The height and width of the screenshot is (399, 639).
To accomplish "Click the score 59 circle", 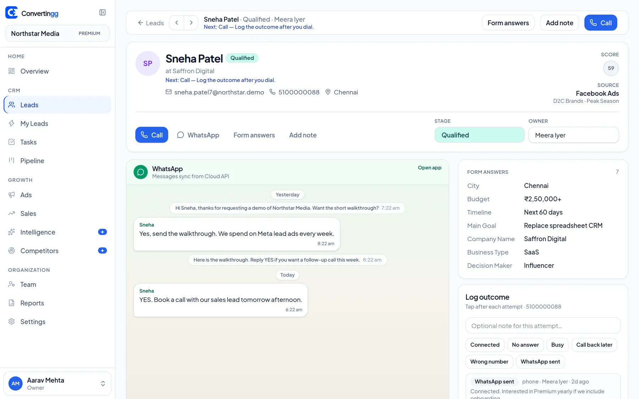I will click(x=611, y=68).
